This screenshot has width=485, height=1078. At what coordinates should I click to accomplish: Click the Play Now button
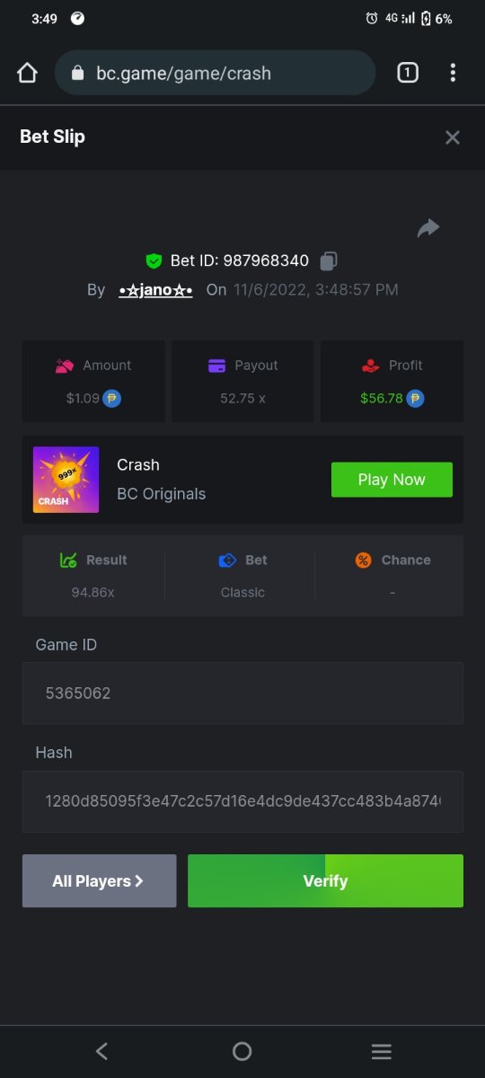click(x=392, y=480)
